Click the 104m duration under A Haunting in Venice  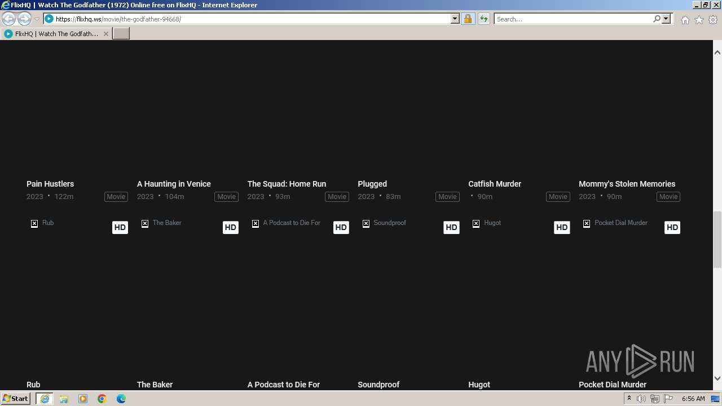click(x=174, y=197)
